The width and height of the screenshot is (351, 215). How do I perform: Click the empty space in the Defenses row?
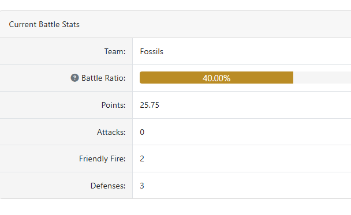coord(248,186)
